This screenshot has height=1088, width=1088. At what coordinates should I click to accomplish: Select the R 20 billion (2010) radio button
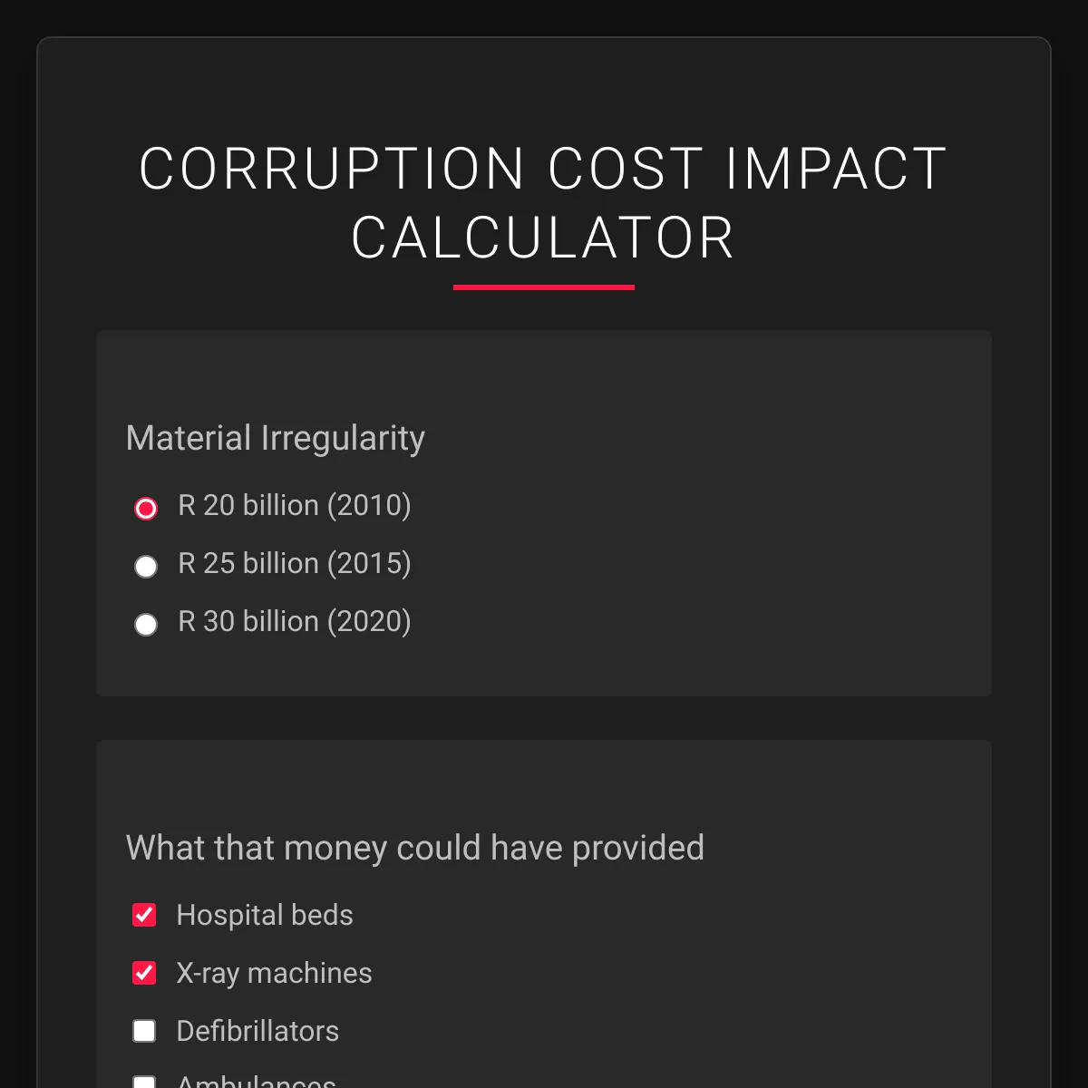coord(146,508)
